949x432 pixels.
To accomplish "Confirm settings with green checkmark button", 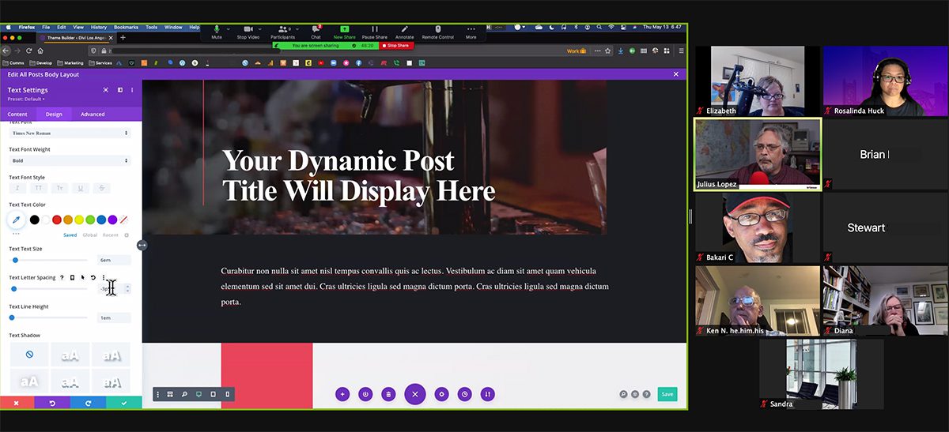I will pyautogui.click(x=123, y=403).
